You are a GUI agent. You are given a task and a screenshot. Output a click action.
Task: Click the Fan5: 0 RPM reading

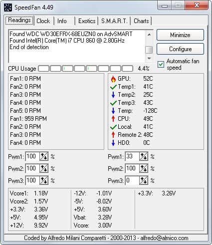[25, 111]
